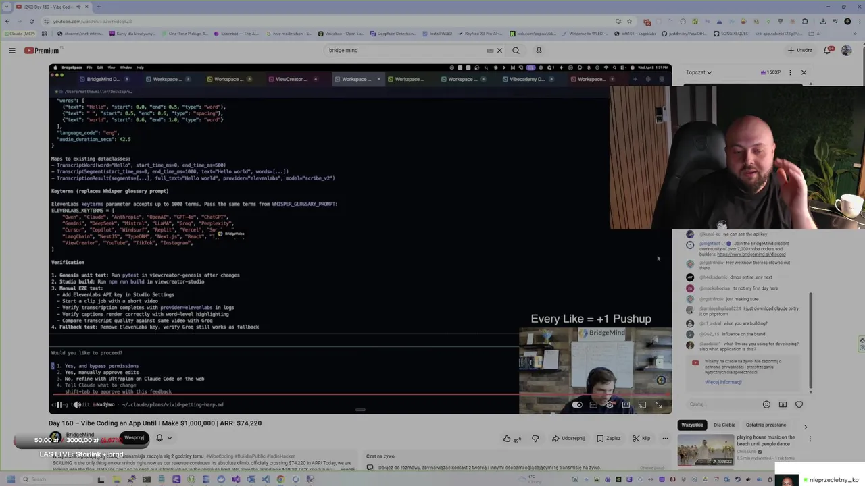Click the Utwórz create button
The image size is (865, 486).
tap(799, 51)
